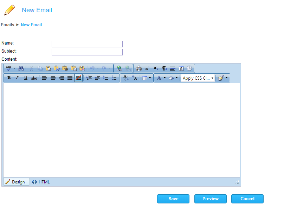The image size is (284, 215).
Task: Insert a bulleted list
Action: (x=114, y=78)
